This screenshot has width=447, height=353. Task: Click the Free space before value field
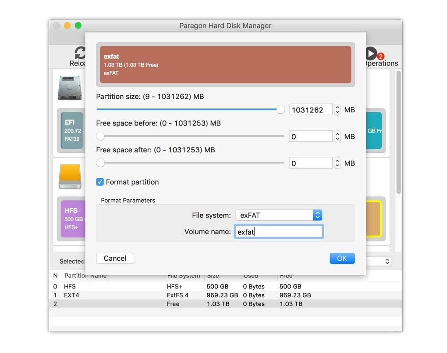[311, 136]
